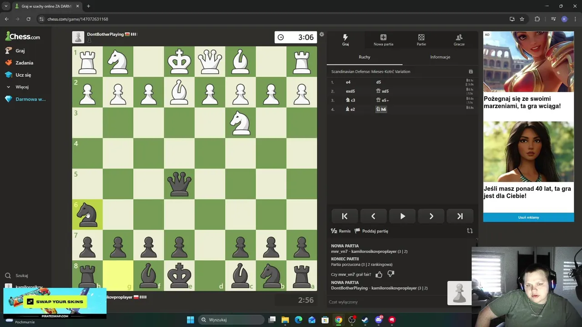Open Chrome extensions puzzle icon
This screenshot has width=582, height=327.
(537, 19)
